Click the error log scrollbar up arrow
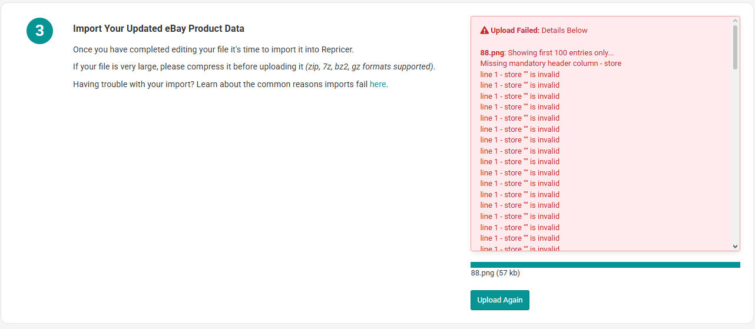755x329 pixels. click(x=736, y=21)
